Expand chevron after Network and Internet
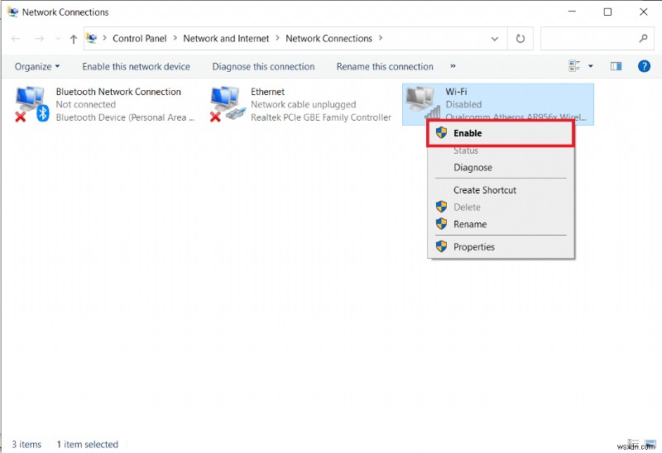Image resolution: width=662 pixels, height=453 pixels. pos(277,38)
